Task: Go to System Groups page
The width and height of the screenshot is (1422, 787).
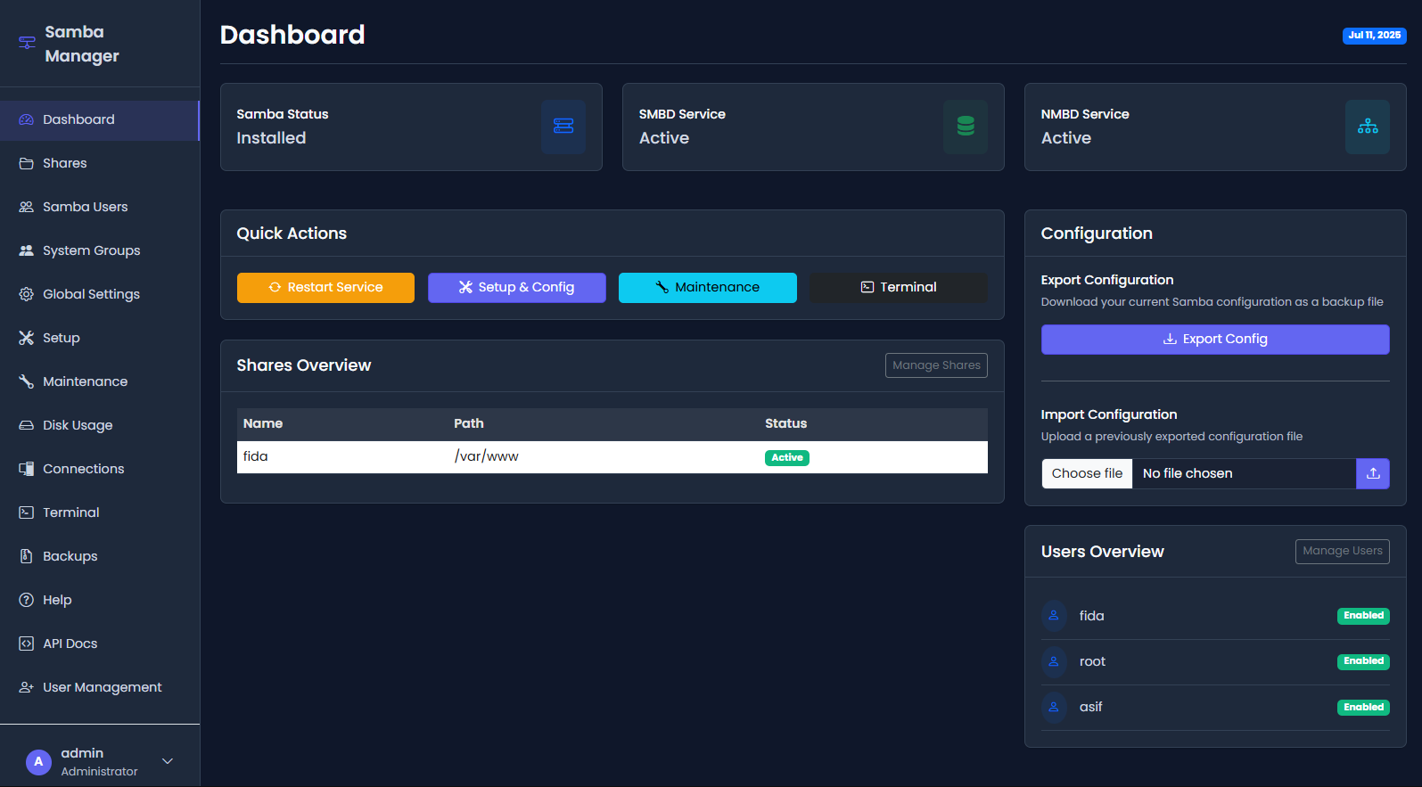Action: (100, 250)
